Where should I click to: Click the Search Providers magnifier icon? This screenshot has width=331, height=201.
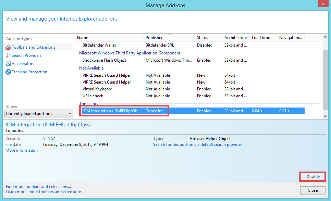pyautogui.click(x=8, y=55)
